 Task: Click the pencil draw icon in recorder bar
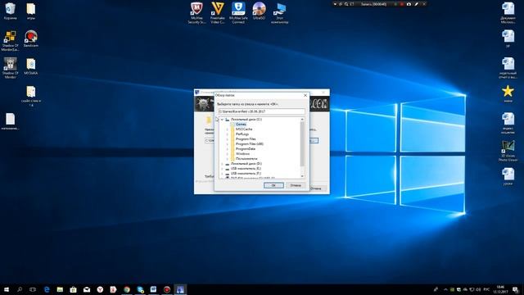(x=417, y=4)
